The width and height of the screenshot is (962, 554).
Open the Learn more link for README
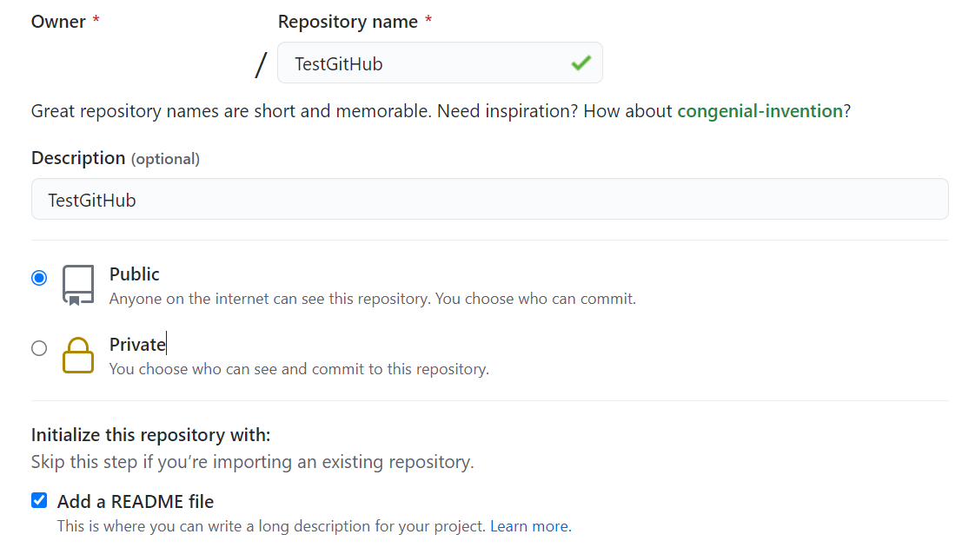530,526
